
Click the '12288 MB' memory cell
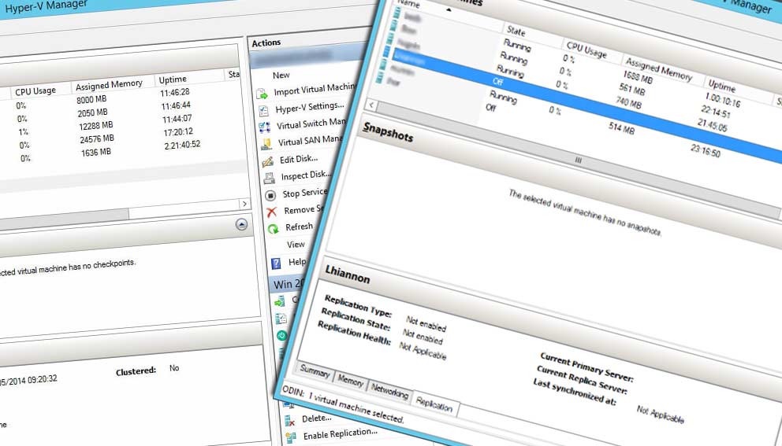(x=95, y=126)
